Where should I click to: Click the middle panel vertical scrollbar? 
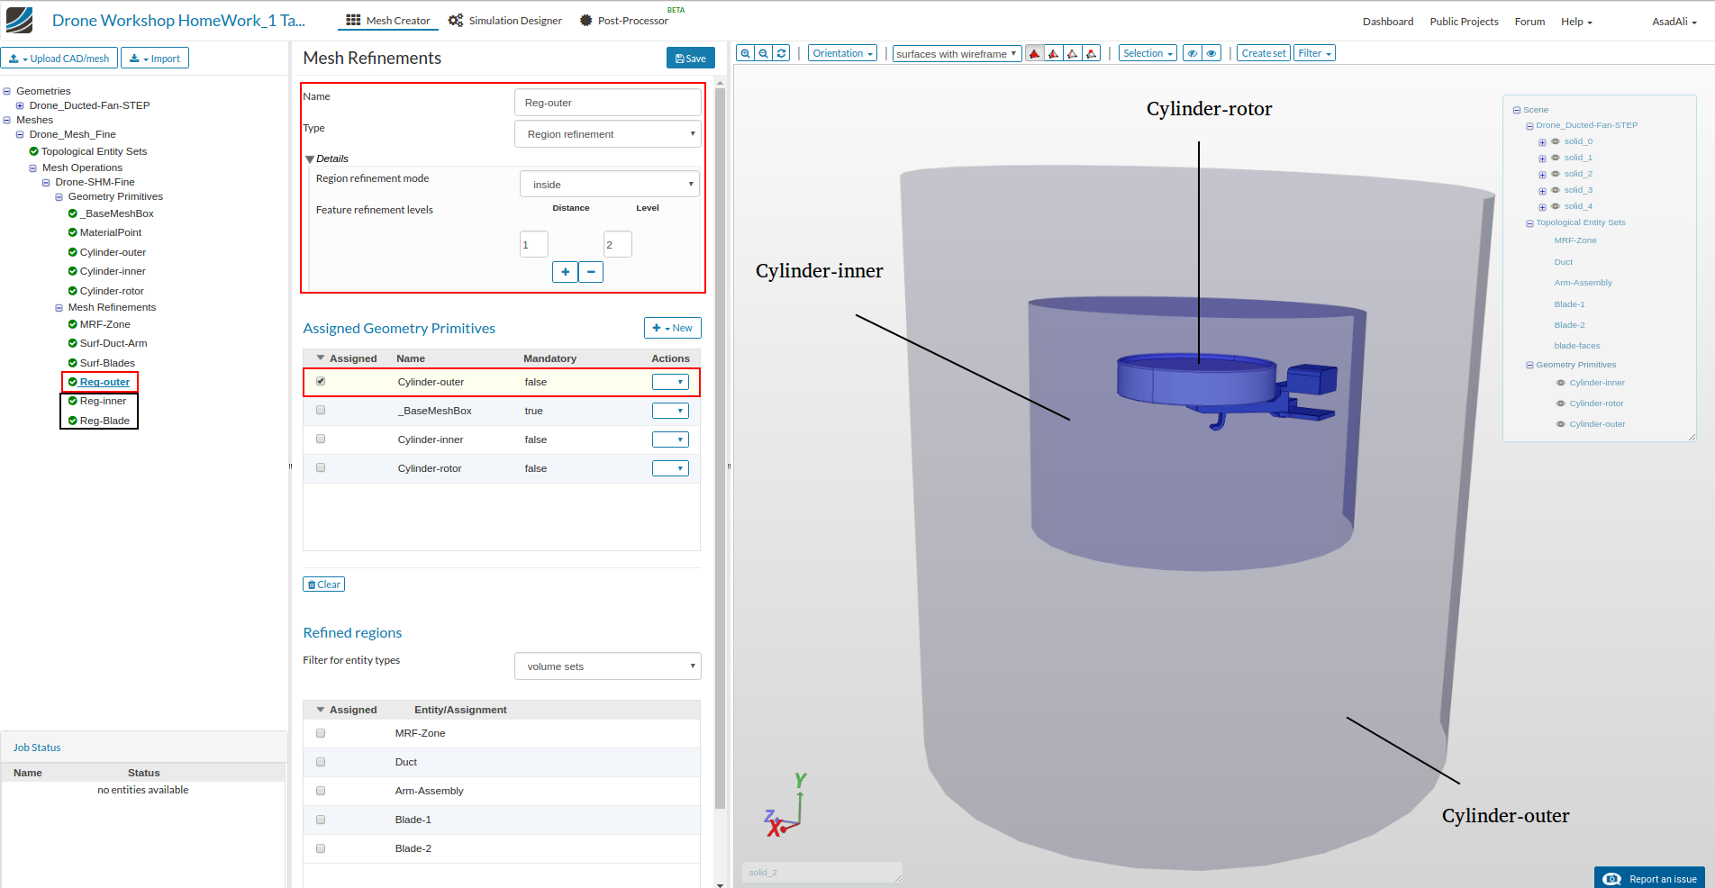pyautogui.click(x=720, y=450)
